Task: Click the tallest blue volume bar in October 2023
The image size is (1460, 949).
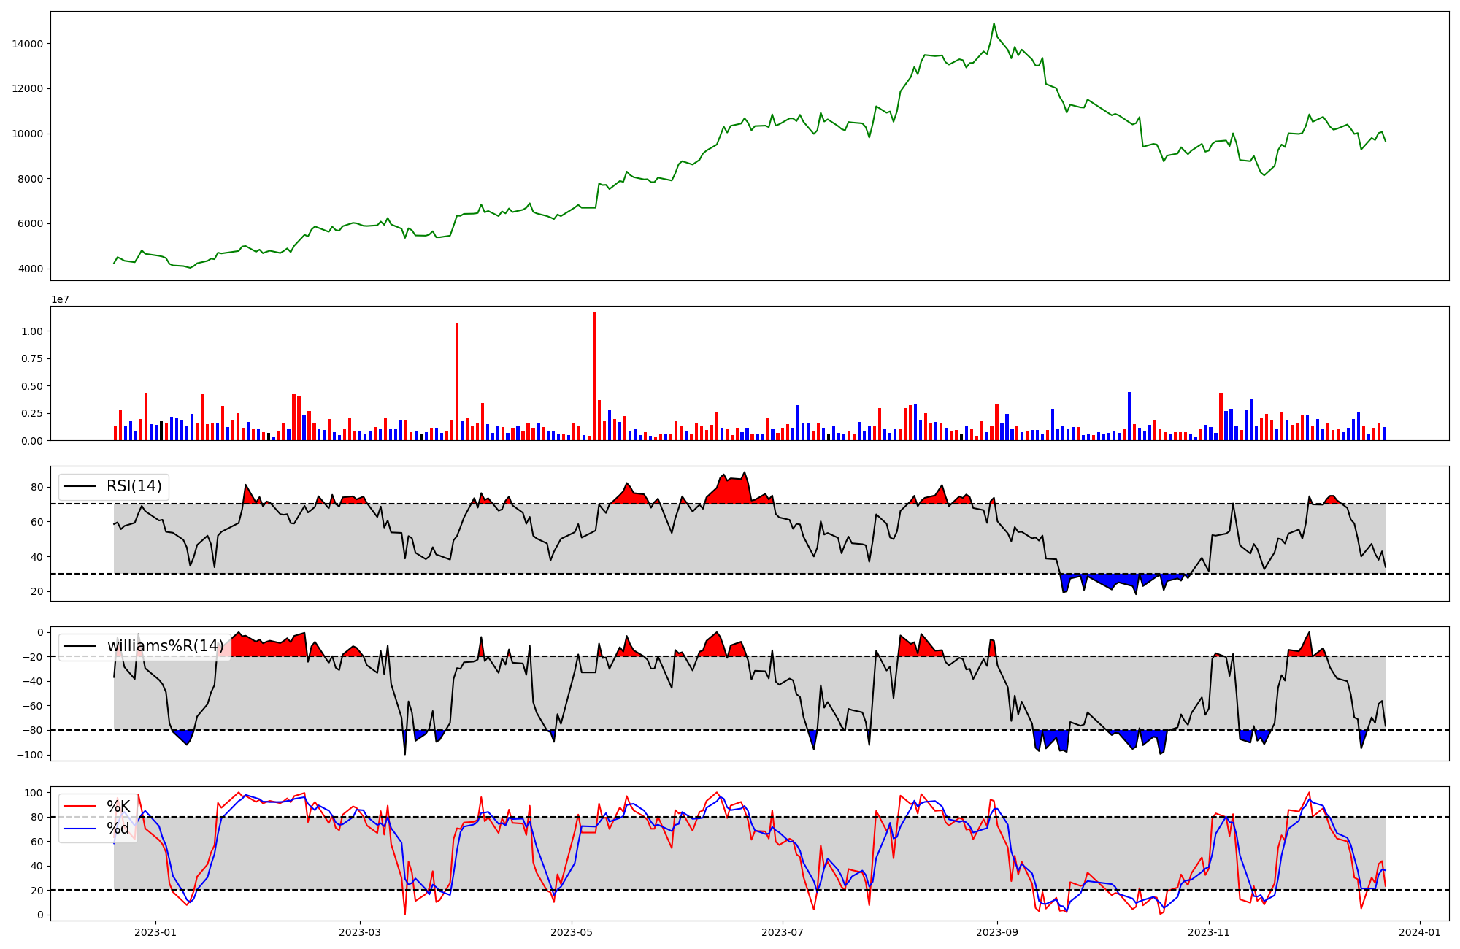Action: click(1129, 418)
